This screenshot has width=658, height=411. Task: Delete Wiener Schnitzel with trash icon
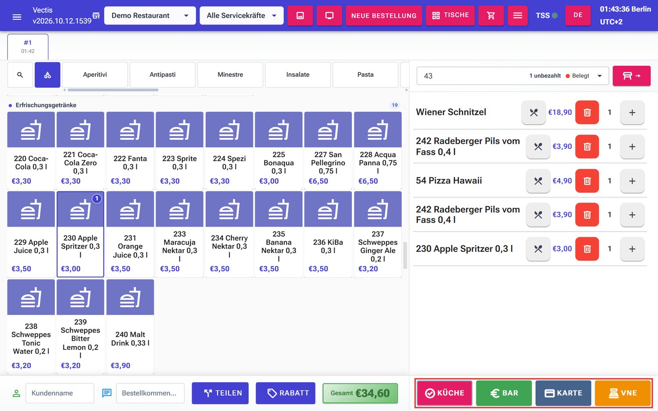(587, 113)
